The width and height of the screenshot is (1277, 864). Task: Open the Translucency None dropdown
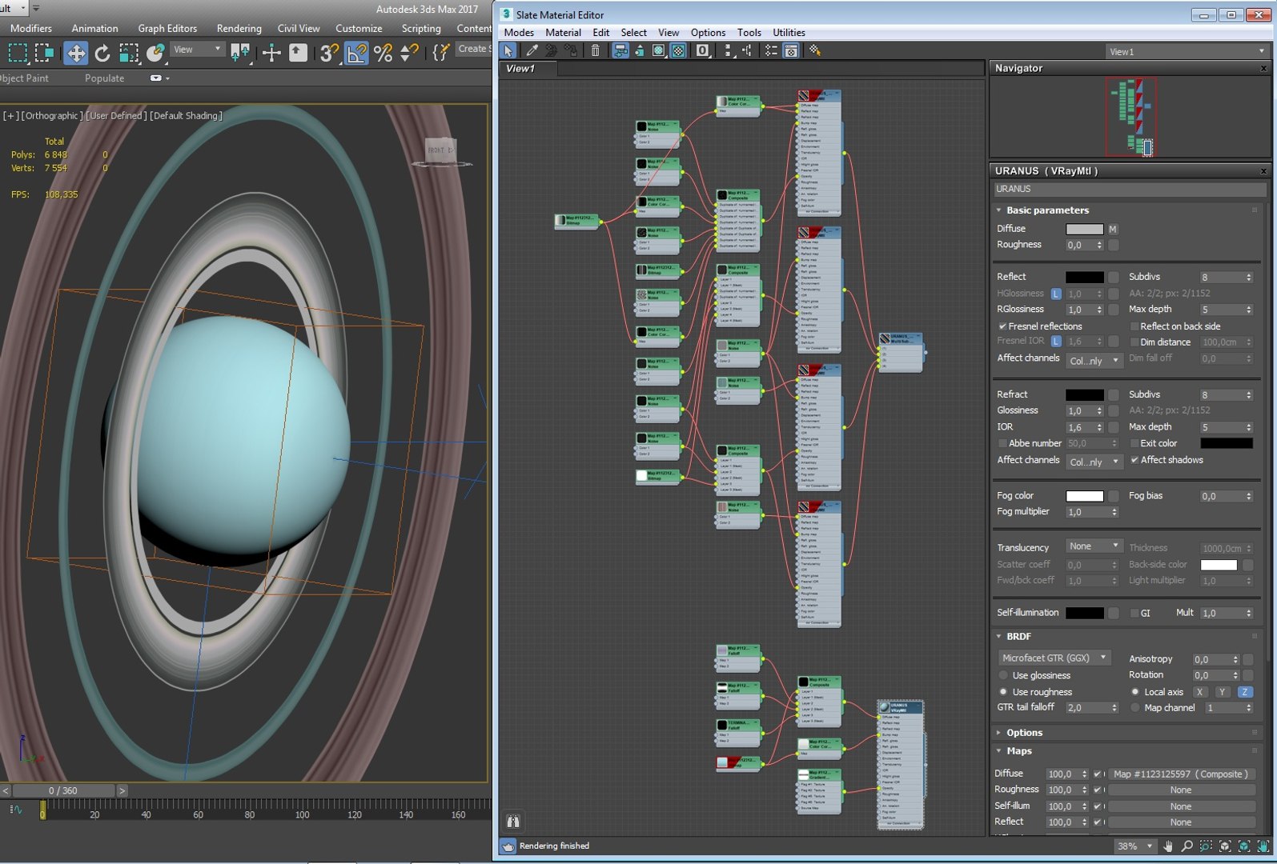[x=1094, y=546]
